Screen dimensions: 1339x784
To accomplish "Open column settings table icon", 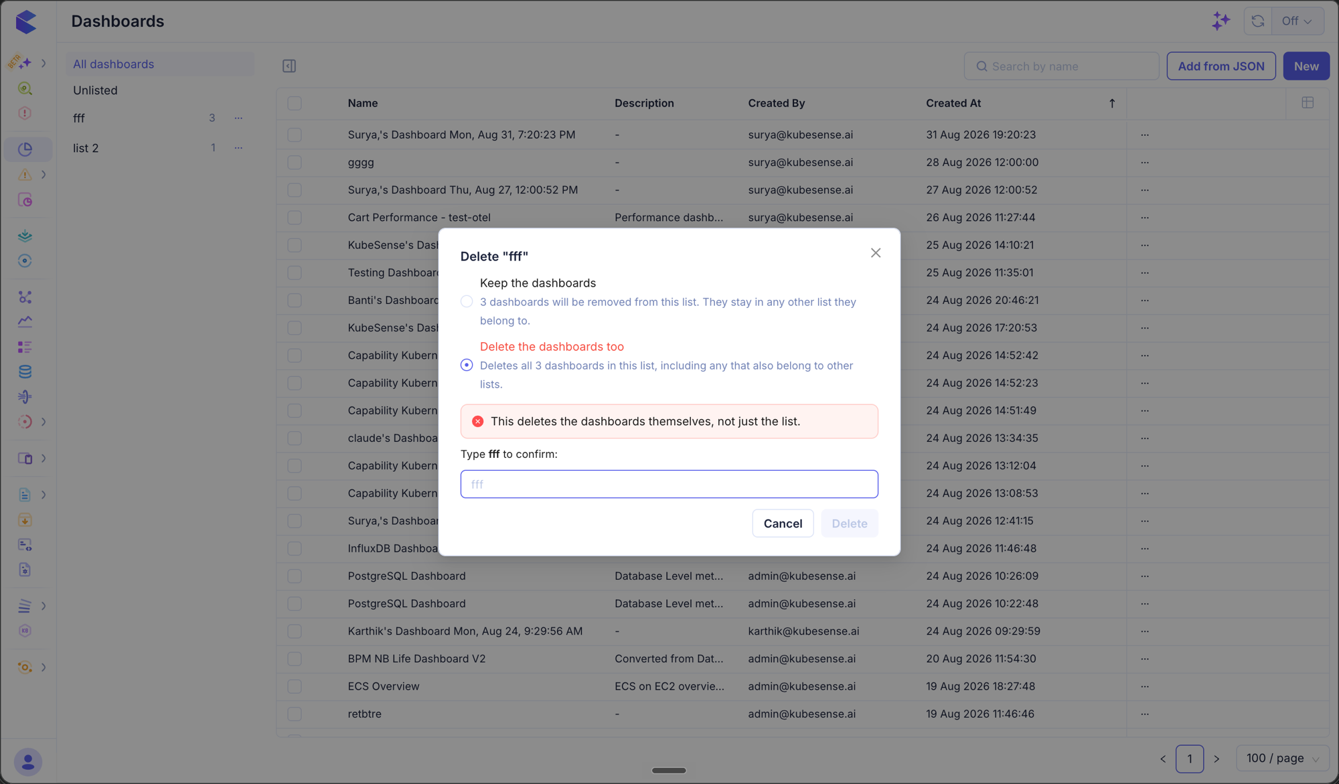I will (1308, 102).
